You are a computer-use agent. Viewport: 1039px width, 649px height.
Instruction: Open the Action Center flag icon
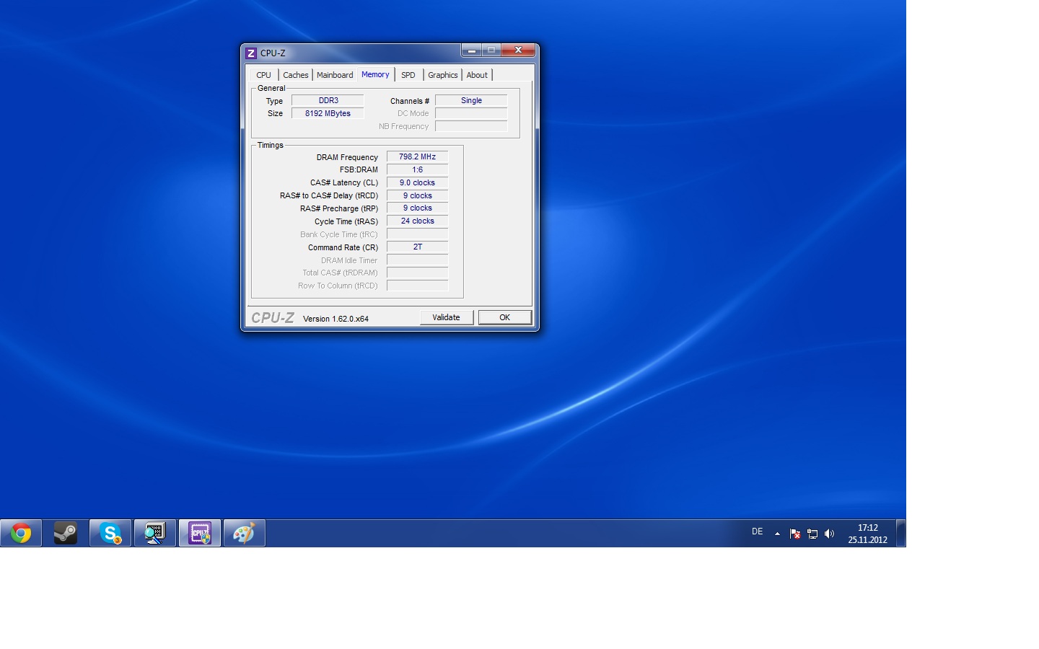pos(794,534)
